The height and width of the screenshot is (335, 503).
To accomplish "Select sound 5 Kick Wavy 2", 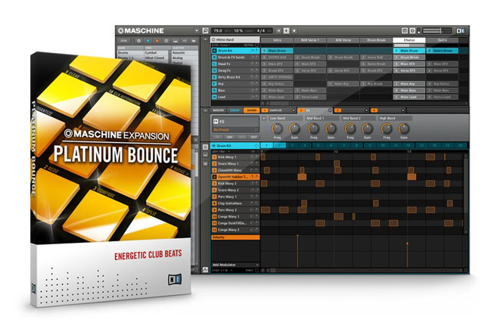I will coord(235,184).
